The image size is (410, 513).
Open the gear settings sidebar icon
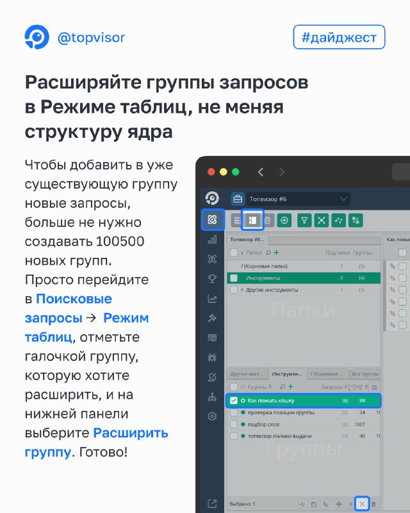(212, 416)
